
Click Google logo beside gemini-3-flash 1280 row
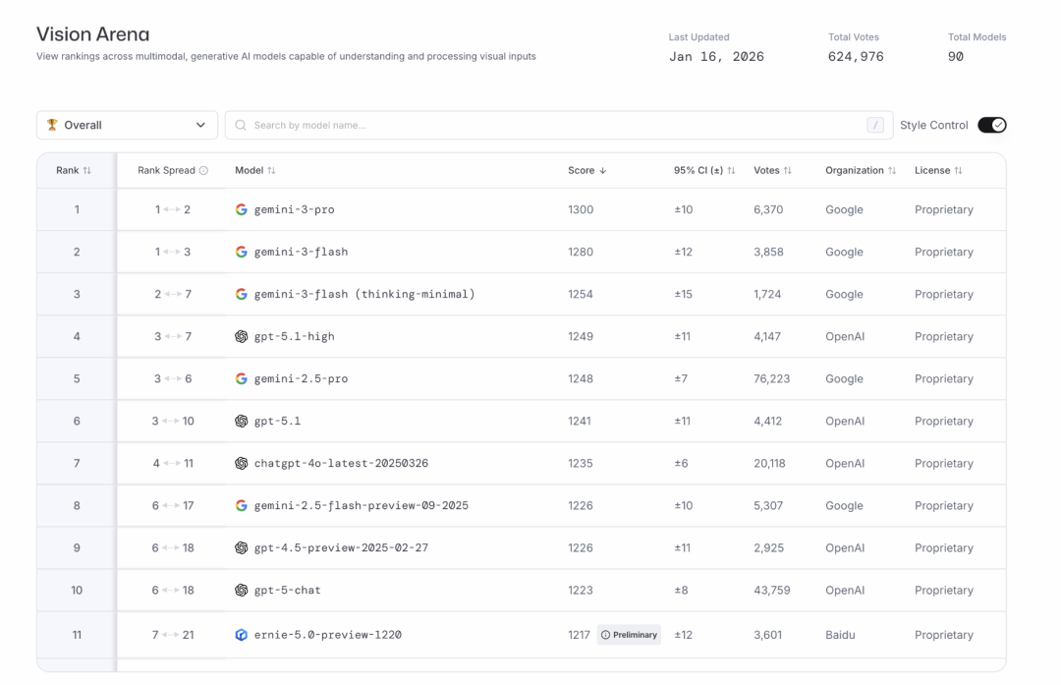coord(241,252)
